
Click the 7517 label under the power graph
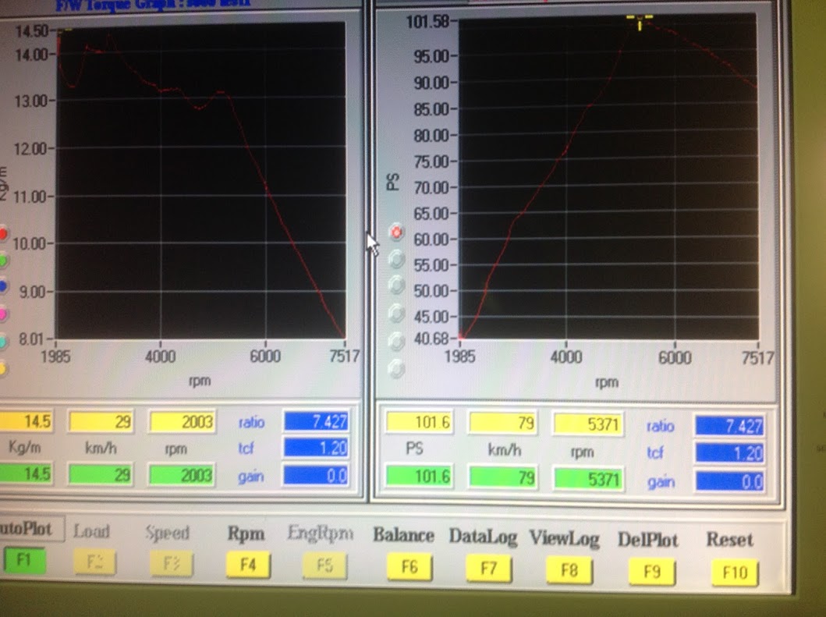[x=757, y=358]
